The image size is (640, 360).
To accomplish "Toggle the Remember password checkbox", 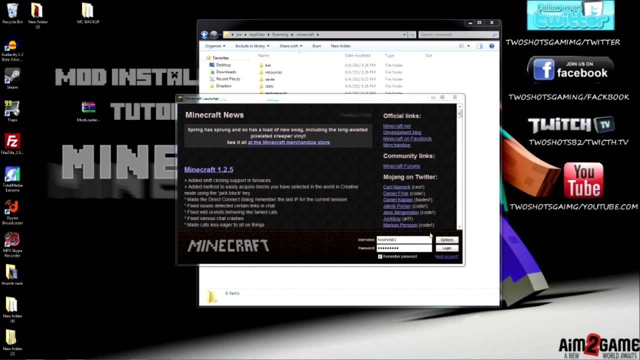I will pyautogui.click(x=380, y=256).
